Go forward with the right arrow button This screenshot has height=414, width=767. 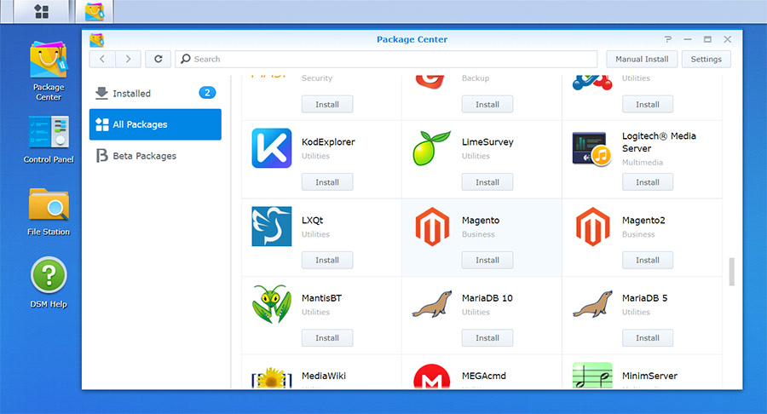[x=128, y=59]
